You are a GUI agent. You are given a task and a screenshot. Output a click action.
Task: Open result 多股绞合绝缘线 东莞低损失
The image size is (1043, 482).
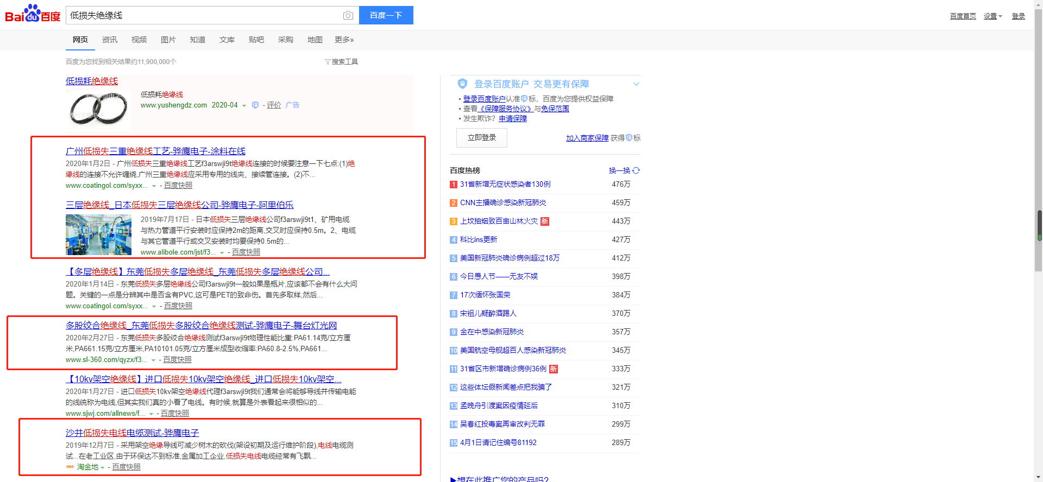pos(202,325)
